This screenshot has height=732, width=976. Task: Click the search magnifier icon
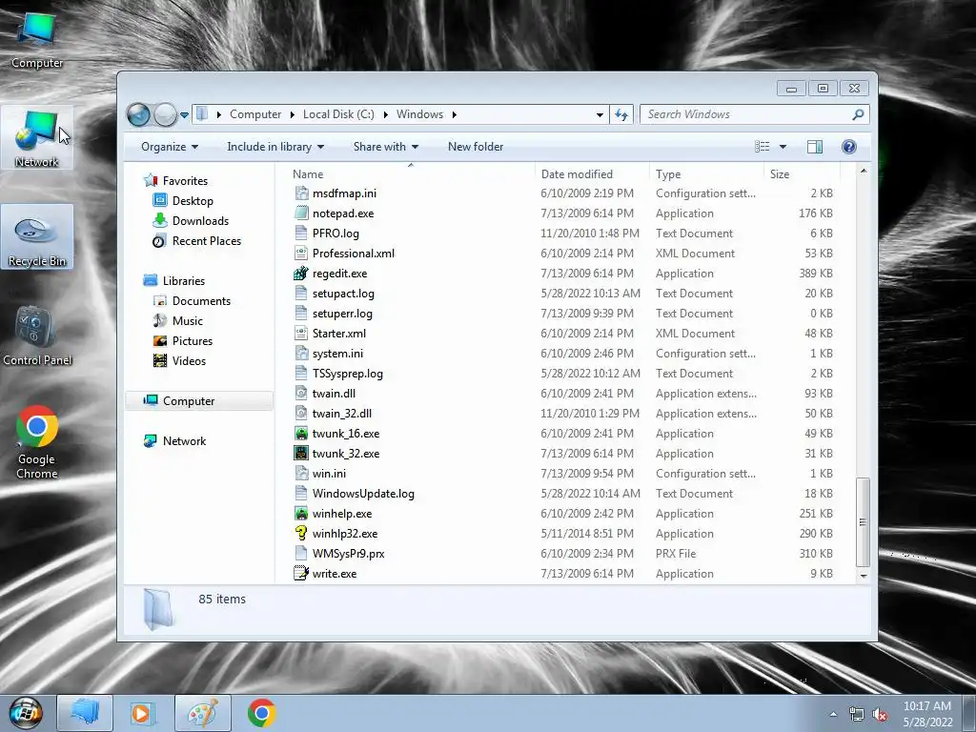click(858, 114)
